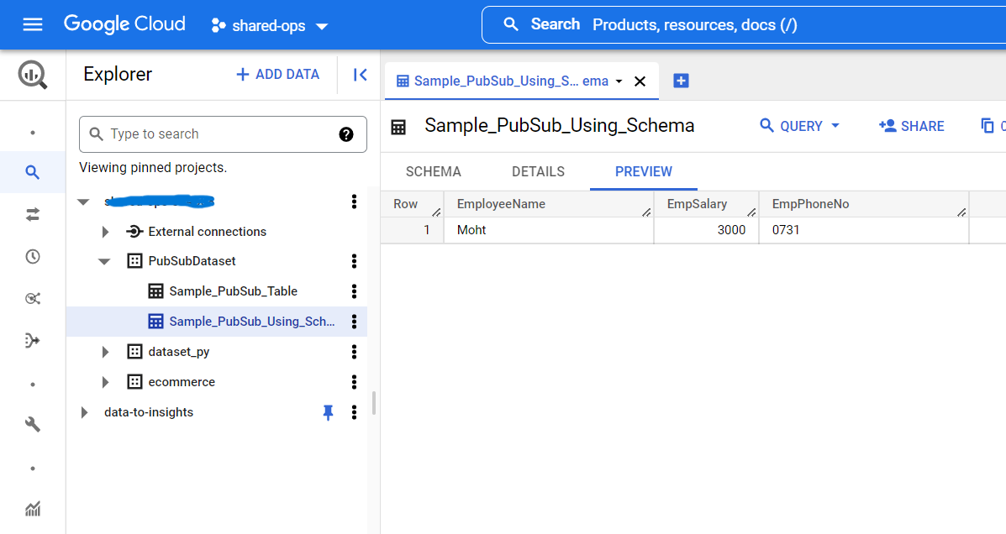1006x534 pixels.
Task: Open the Monitoring chart icon
Action: pos(33,508)
